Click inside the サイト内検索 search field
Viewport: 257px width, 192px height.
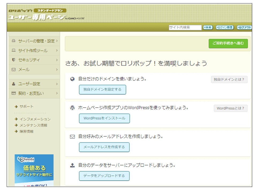pos(185,27)
